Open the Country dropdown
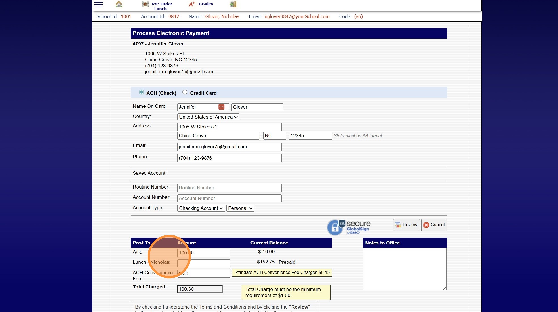 click(208, 117)
